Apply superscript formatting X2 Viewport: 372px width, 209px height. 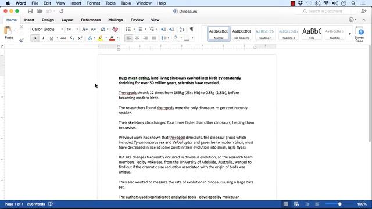pos(80,38)
